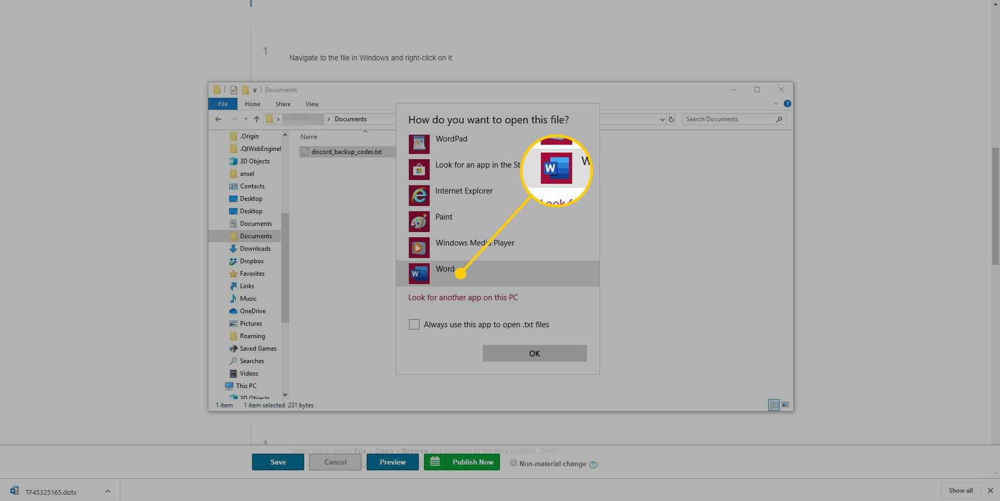Toggle Non-material change checkbox

click(514, 463)
